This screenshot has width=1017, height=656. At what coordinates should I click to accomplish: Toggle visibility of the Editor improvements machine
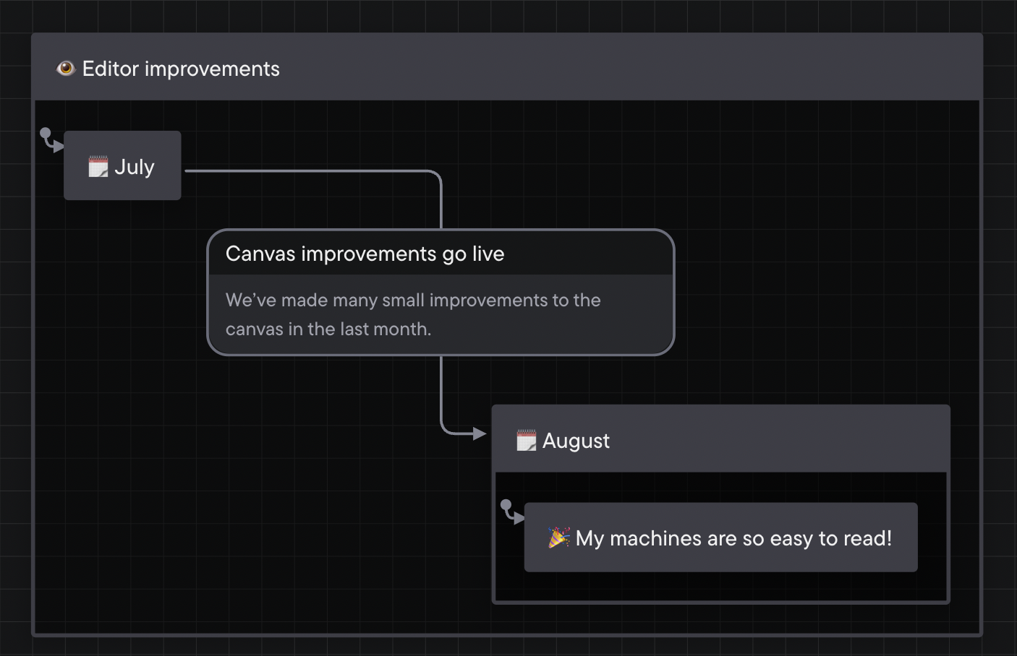(66, 68)
